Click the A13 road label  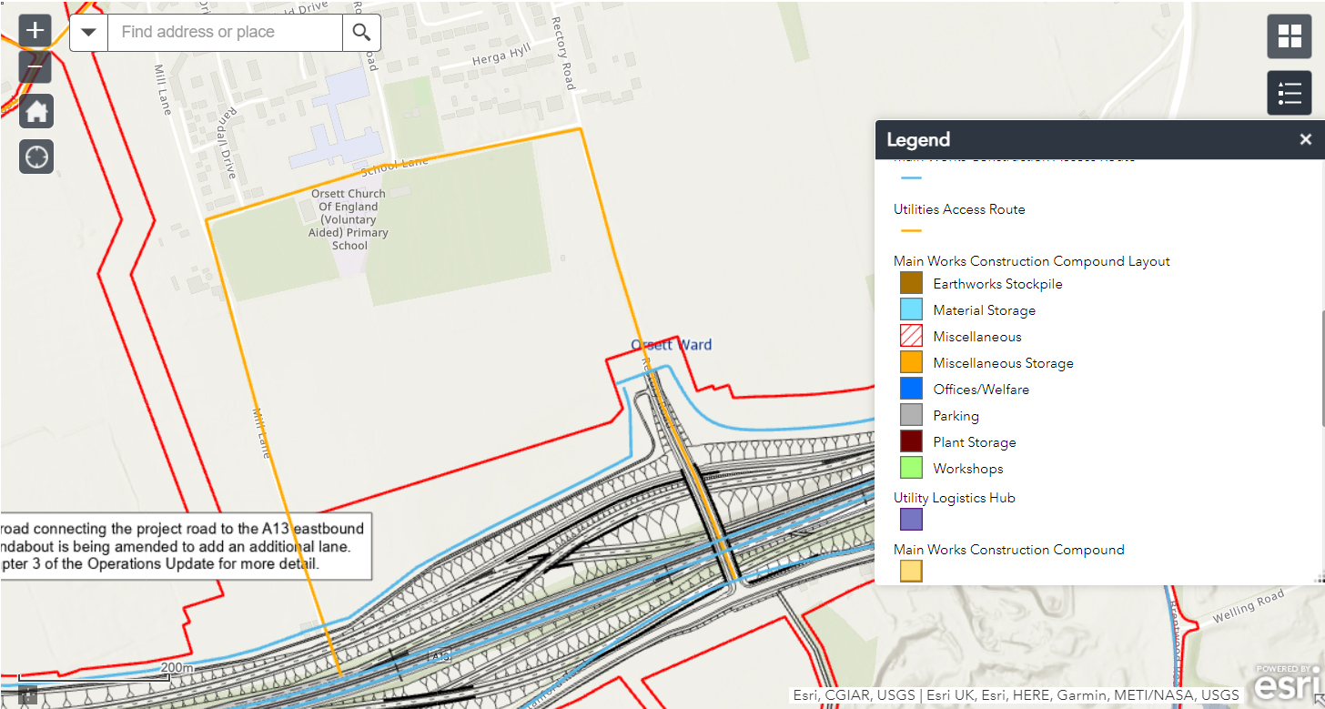[x=440, y=656]
